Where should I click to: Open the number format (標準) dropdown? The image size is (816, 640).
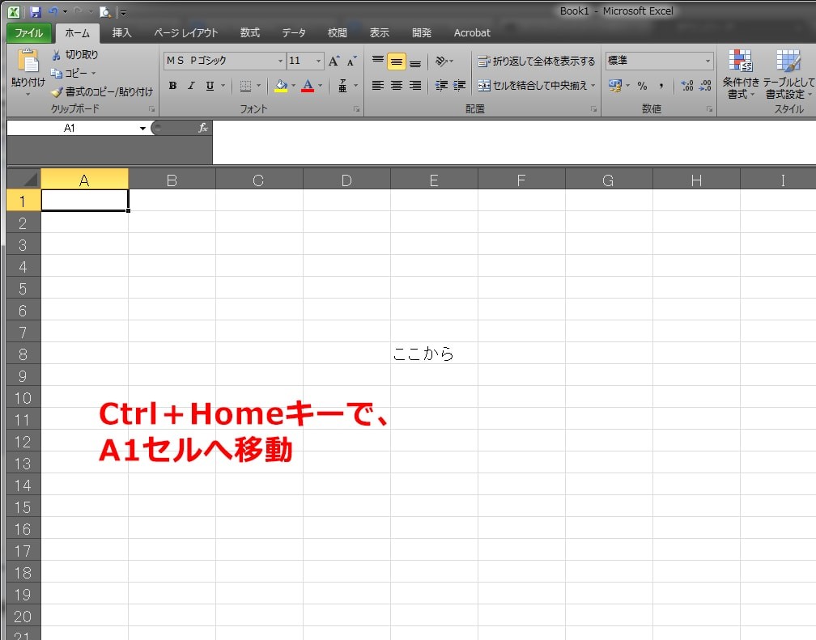coord(707,60)
